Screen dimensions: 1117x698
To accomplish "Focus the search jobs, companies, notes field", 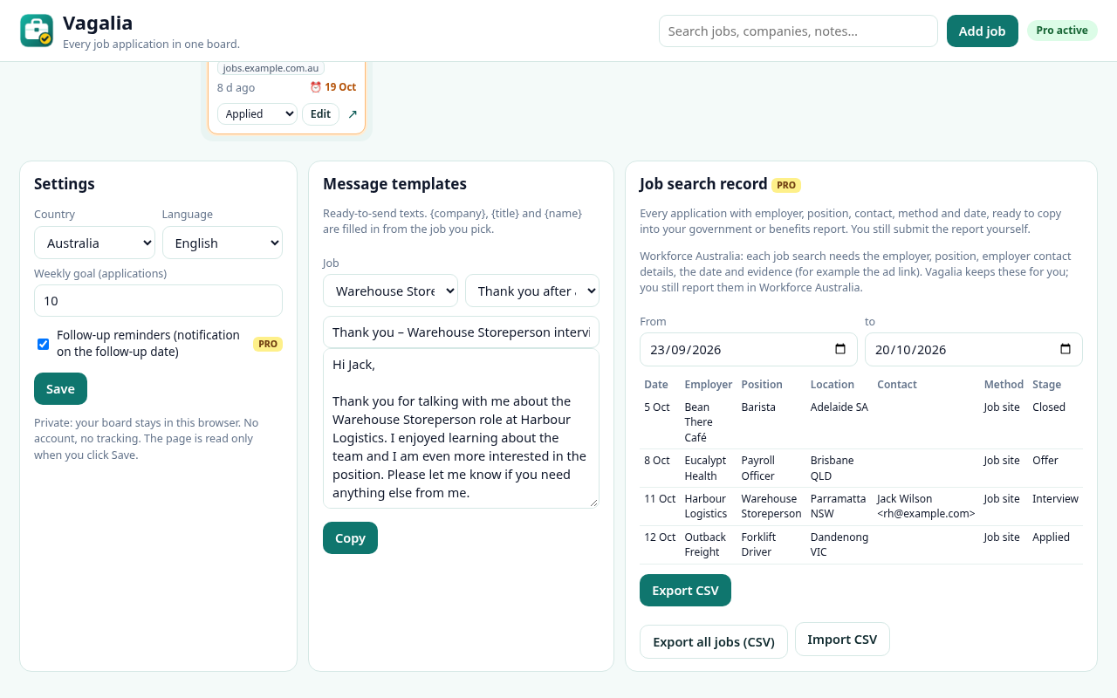I will (x=798, y=31).
